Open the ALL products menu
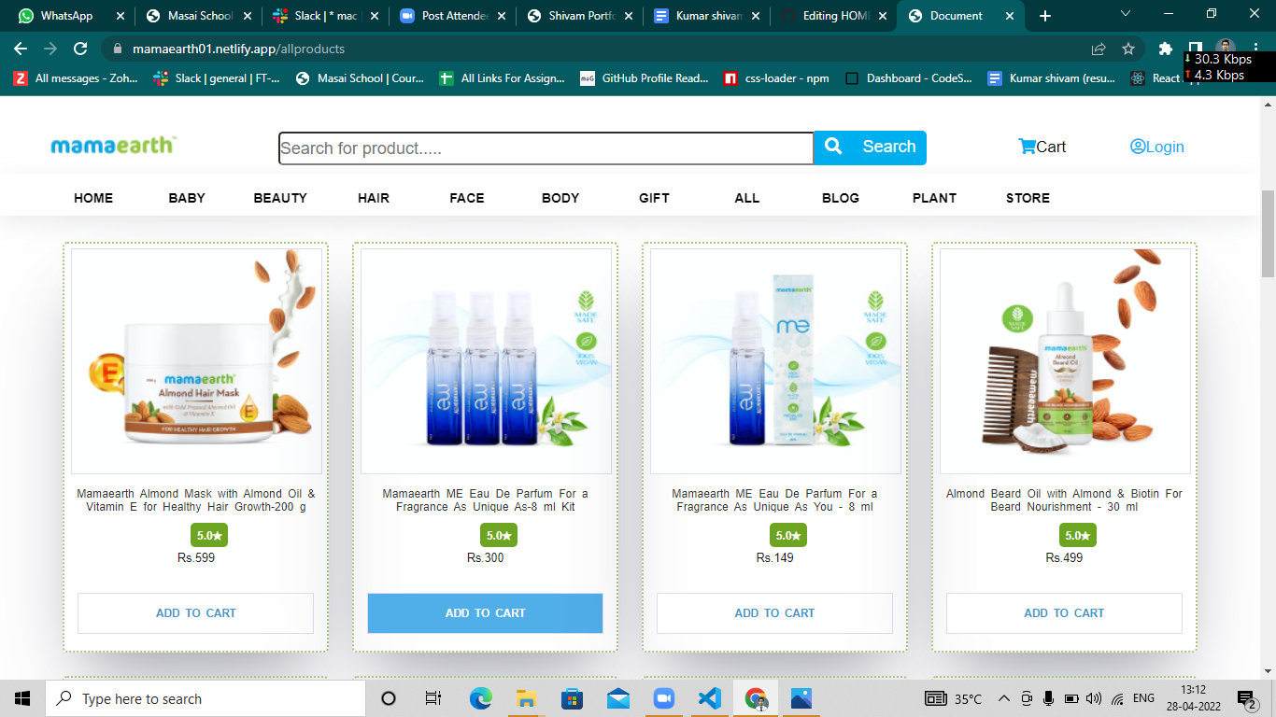The width and height of the screenshot is (1276, 717). (x=747, y=198)
